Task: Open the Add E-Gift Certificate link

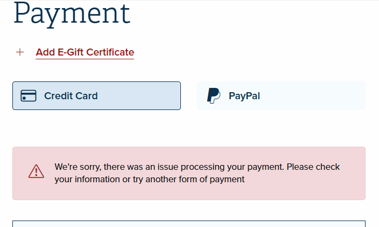Action: coord(85,52)
